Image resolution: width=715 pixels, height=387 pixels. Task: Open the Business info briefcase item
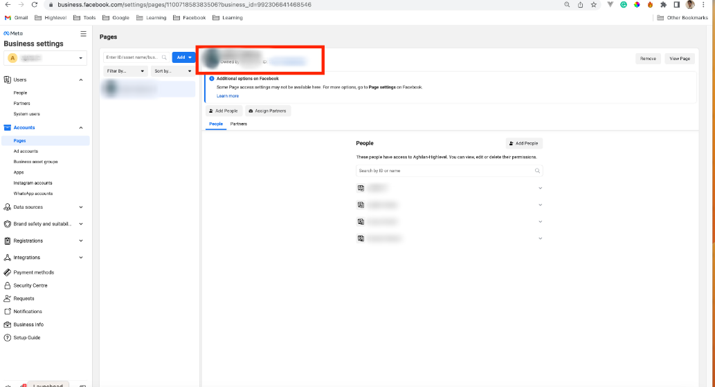coord(28,325)
